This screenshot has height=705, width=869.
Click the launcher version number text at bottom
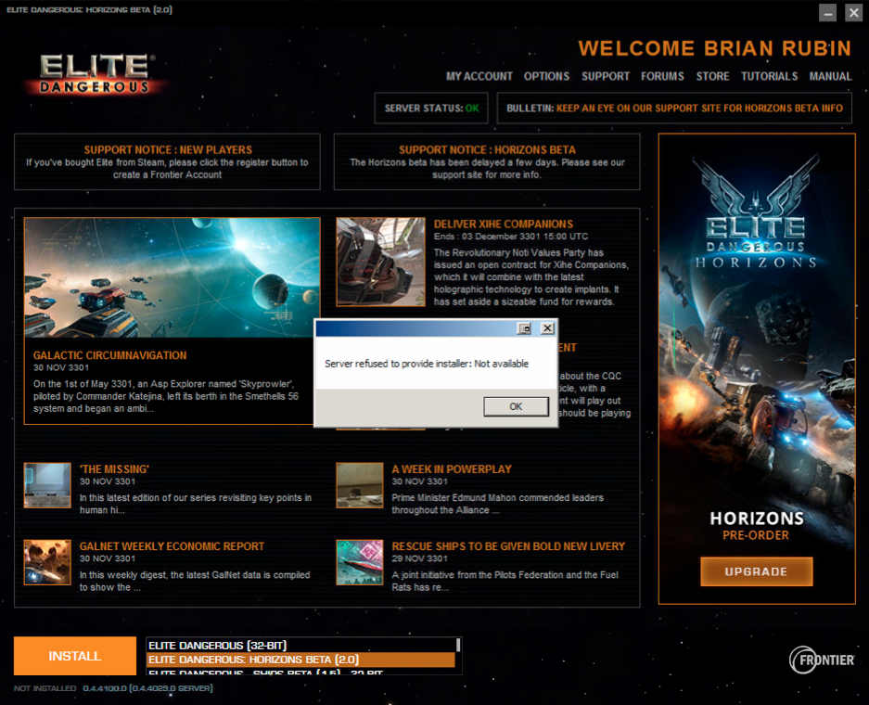tap(147, 688)
